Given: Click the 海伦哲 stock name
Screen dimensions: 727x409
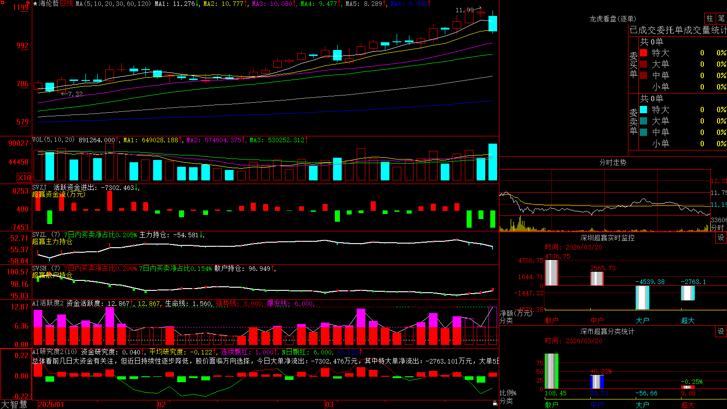Looking at the screenshot, I should (x=49, y=4).
